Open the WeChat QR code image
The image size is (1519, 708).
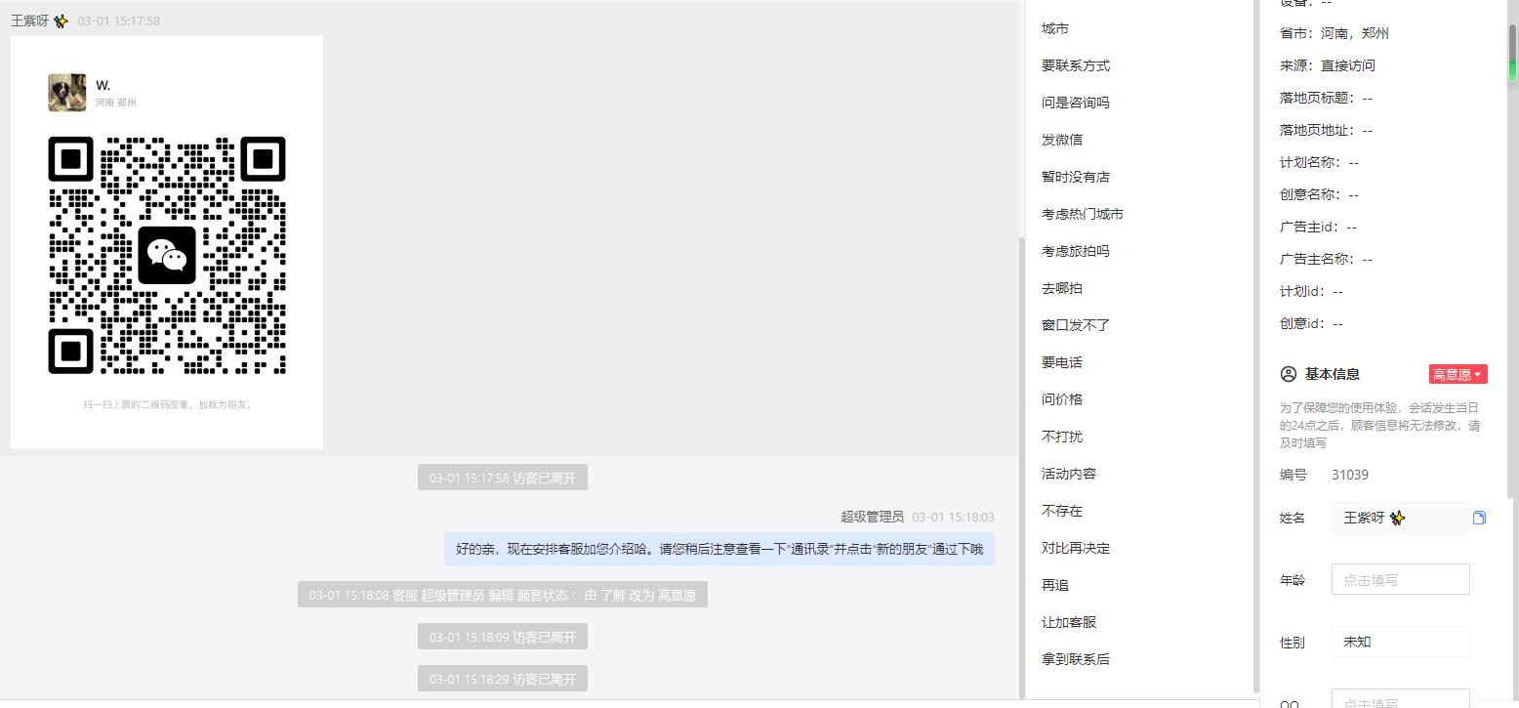coord(167,242)
